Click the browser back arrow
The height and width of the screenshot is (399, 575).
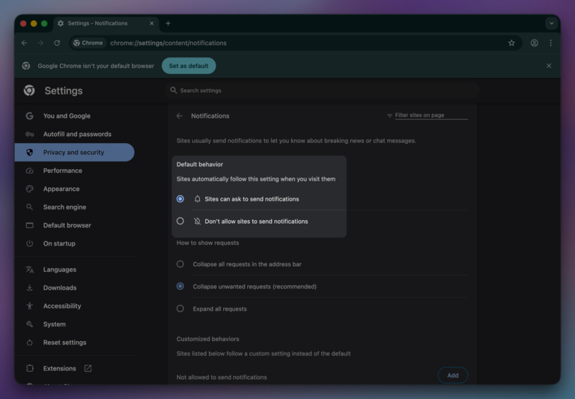24,43
